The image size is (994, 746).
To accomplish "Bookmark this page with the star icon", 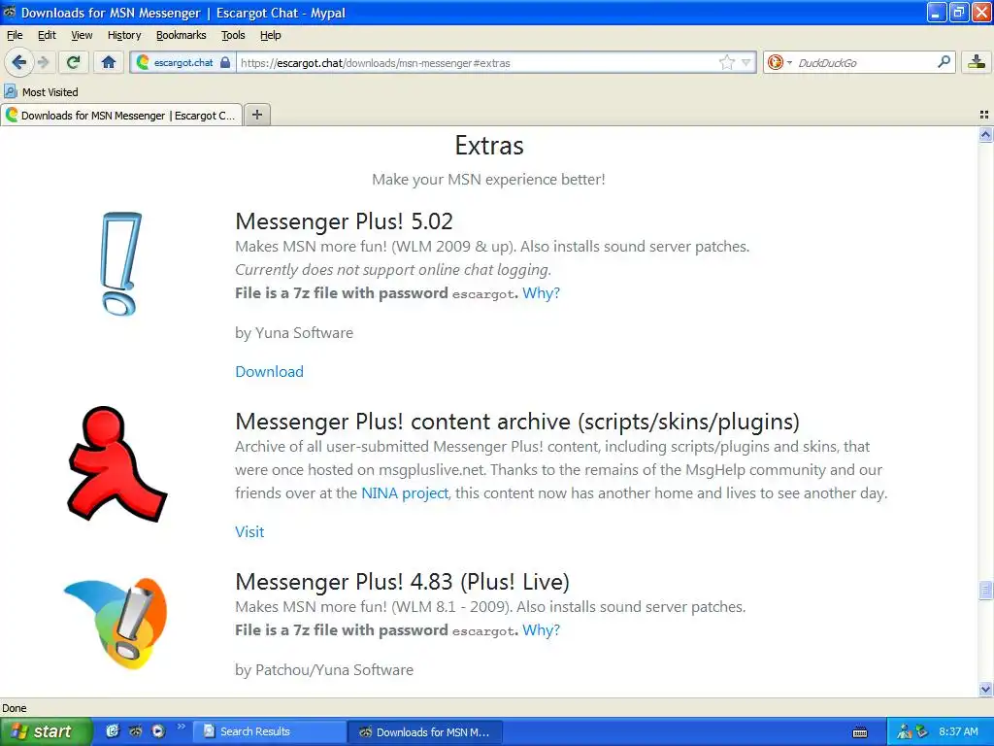I will [726, 62].
